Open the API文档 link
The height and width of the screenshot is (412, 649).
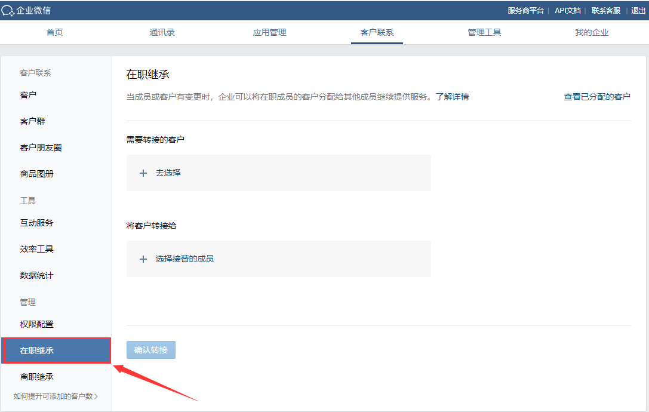pyautogui.click(x=568, y=11)
